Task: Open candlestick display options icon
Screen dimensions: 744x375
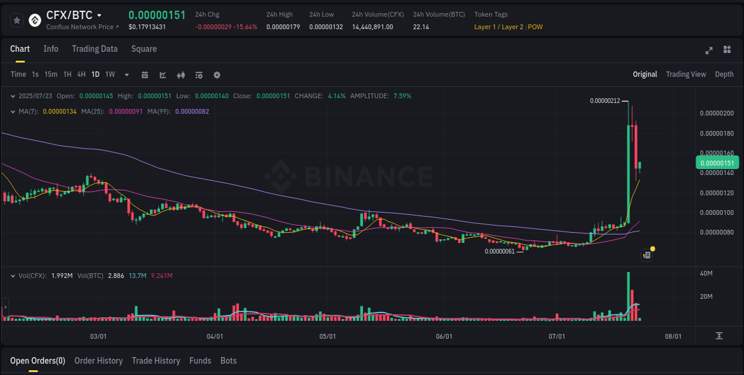Action: point(180,74)
